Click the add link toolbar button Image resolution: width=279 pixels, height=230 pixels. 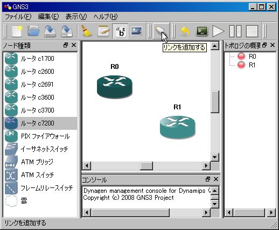161,31
